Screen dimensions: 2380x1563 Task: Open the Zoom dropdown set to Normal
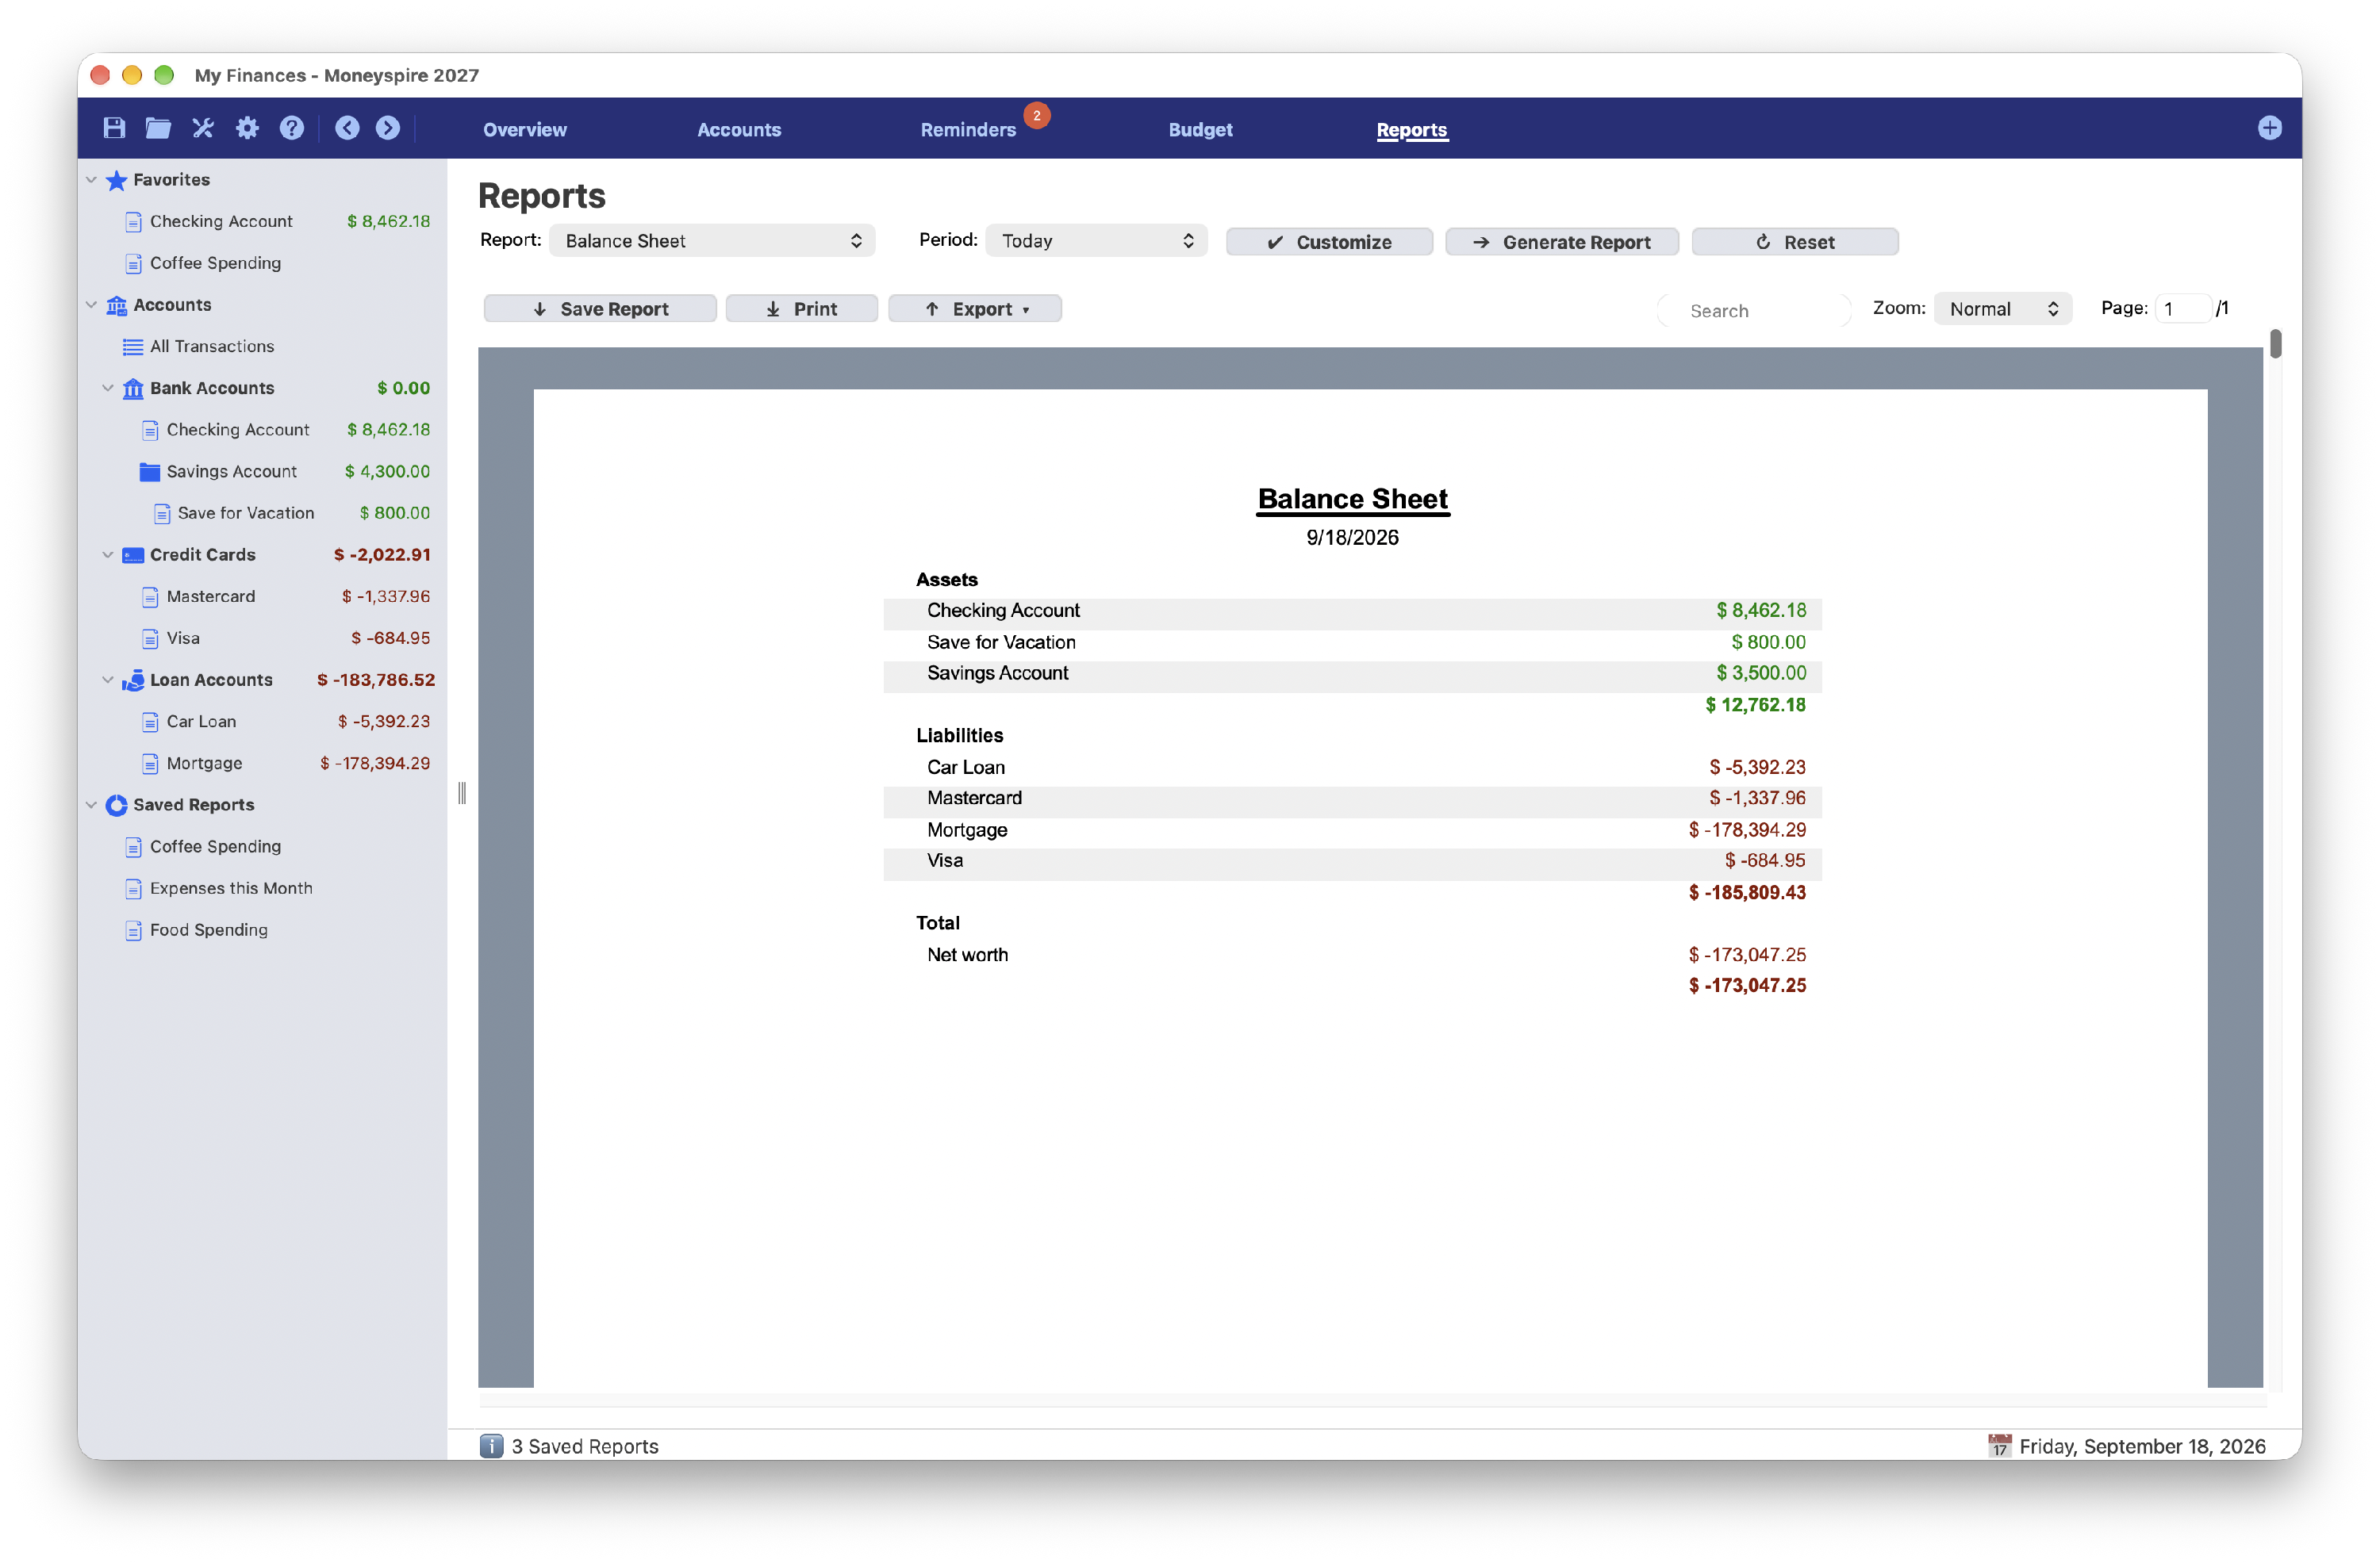(x=2002, y=308)
